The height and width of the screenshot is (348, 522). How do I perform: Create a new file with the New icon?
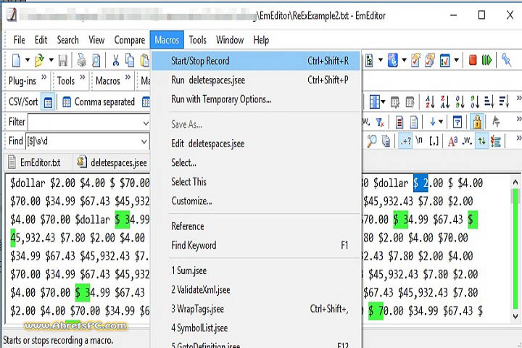[x=16, y=60]
